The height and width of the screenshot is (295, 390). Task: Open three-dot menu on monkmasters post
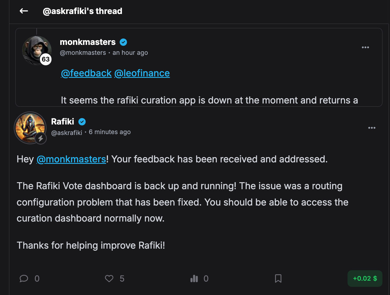click(x=365, y=48)
